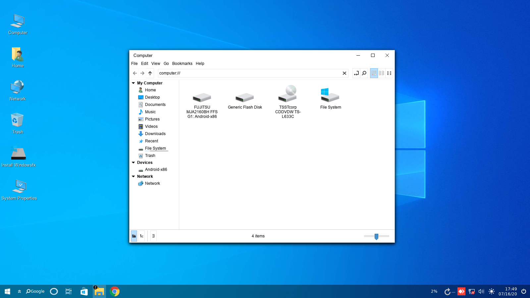Collapse the Network sidebar section
The width and height of the screenshot is (530, 298).
(133, 176)
